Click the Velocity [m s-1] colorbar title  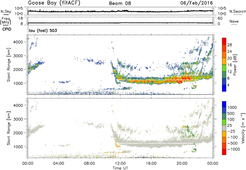pyautogui.click(x=243, y=128)
